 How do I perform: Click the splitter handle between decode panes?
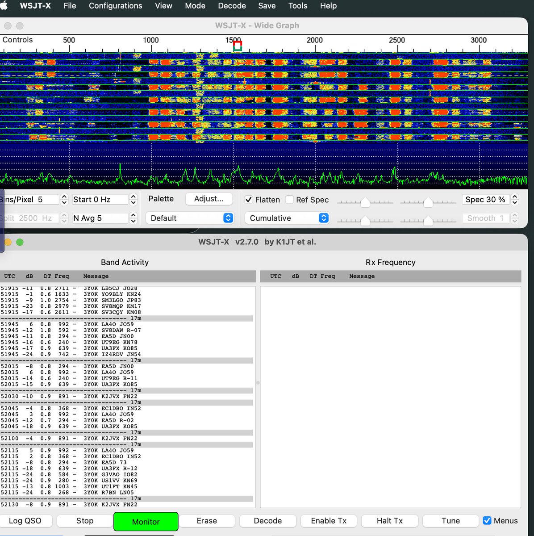click(x=258, y=383)
